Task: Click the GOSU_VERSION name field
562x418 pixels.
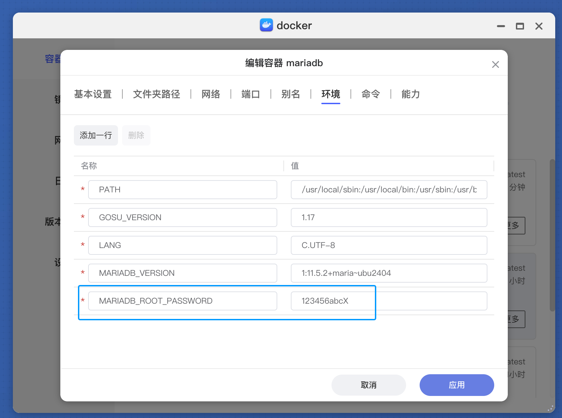Action: click(x=183, y=217)
